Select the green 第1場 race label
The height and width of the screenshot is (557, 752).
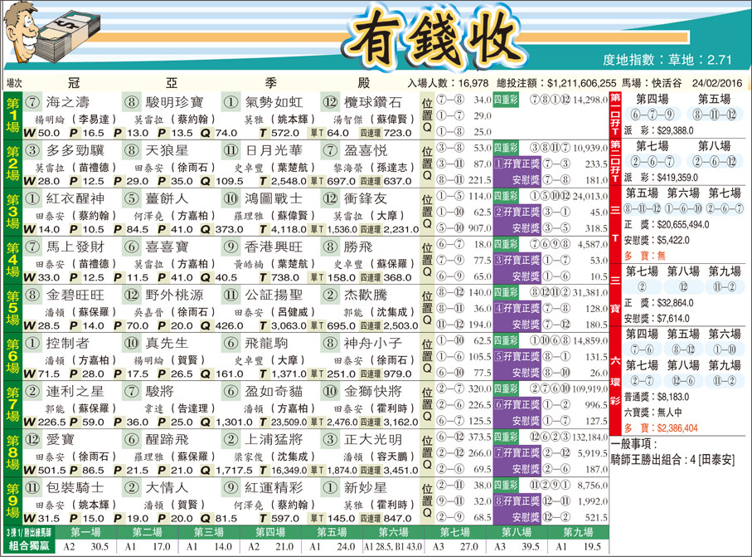(x=13, y=115)
